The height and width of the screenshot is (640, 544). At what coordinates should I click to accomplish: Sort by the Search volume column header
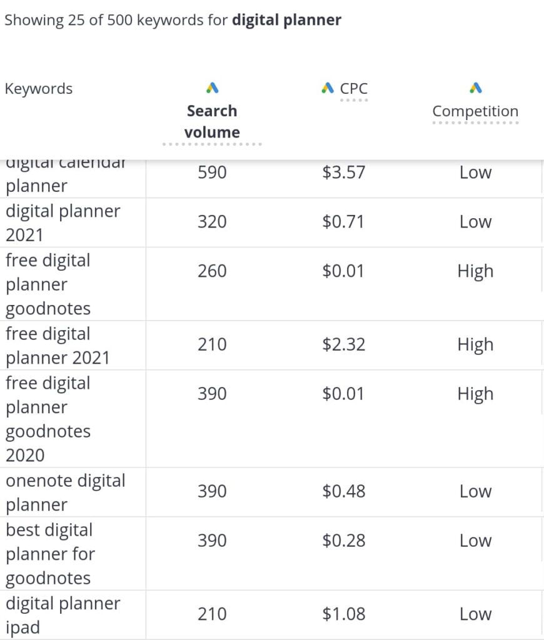[x=212, y=121]
